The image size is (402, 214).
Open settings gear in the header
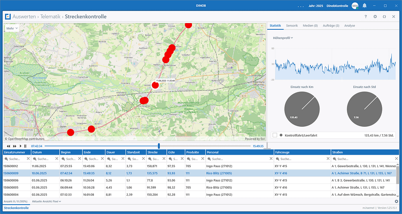(x=375, y=17)
